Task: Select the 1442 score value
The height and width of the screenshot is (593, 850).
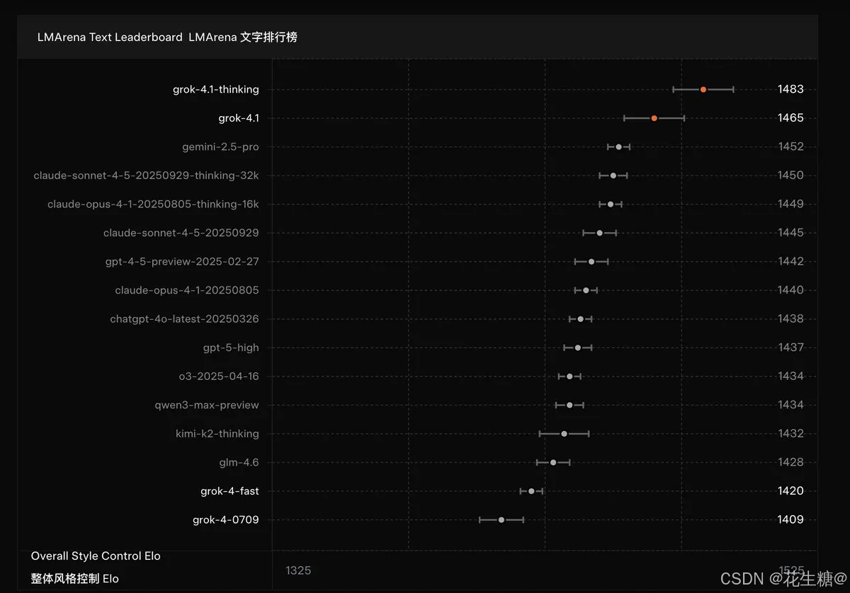Action: point(790,262)
